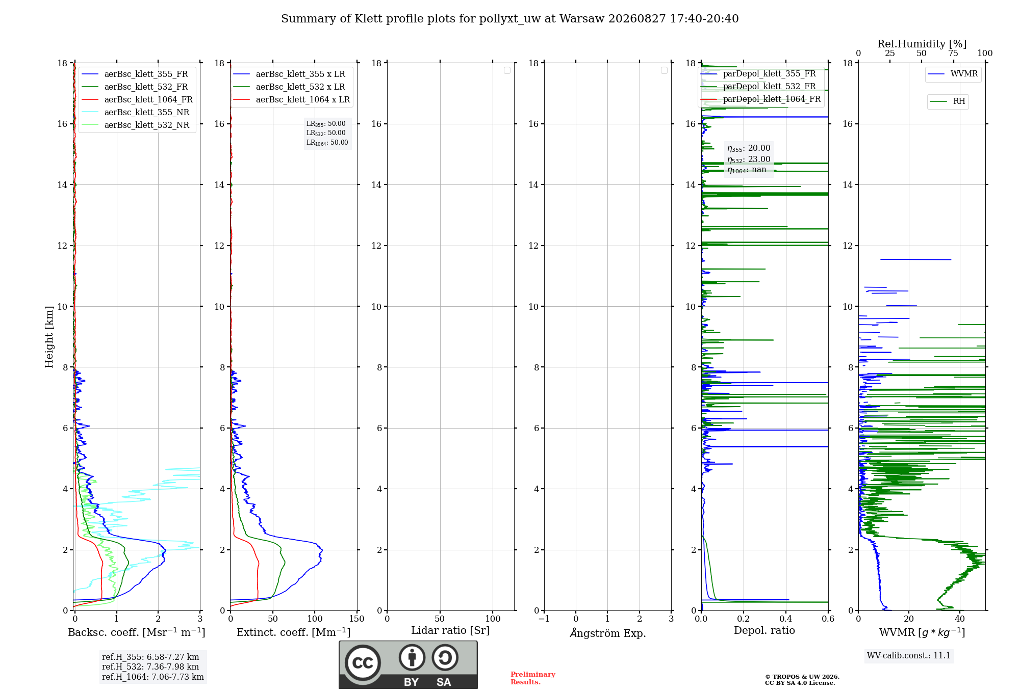Screen dimensions: 1020x693
Task: Click legend label aerBsc_klett_1064_FR
Action: click(x=148, y=100)
